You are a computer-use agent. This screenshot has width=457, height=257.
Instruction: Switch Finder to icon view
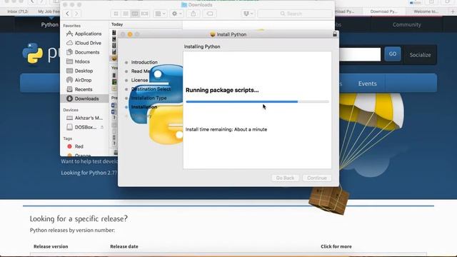tap(116, 14)
